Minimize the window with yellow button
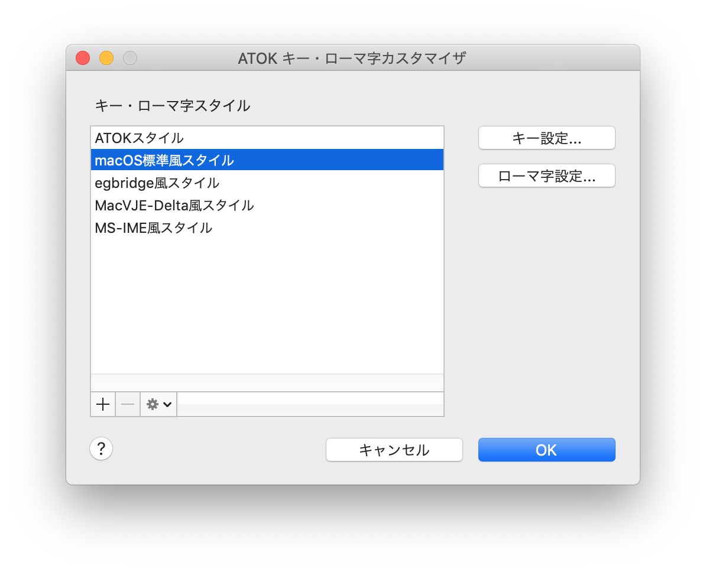 106,58
